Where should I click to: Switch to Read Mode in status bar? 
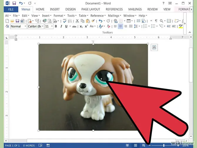coord(127,145)
